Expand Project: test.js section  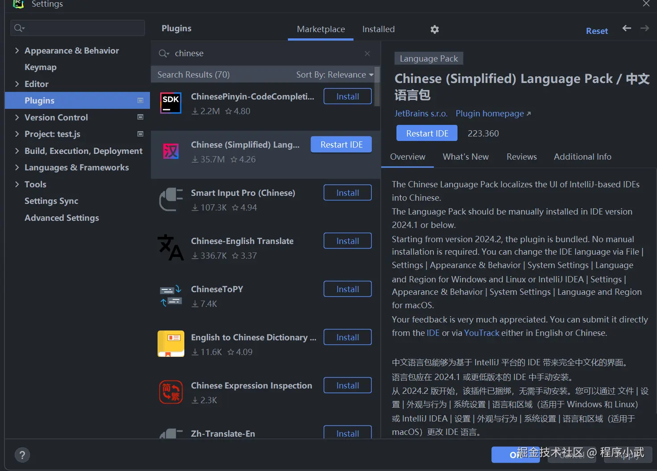pos(17,134)
